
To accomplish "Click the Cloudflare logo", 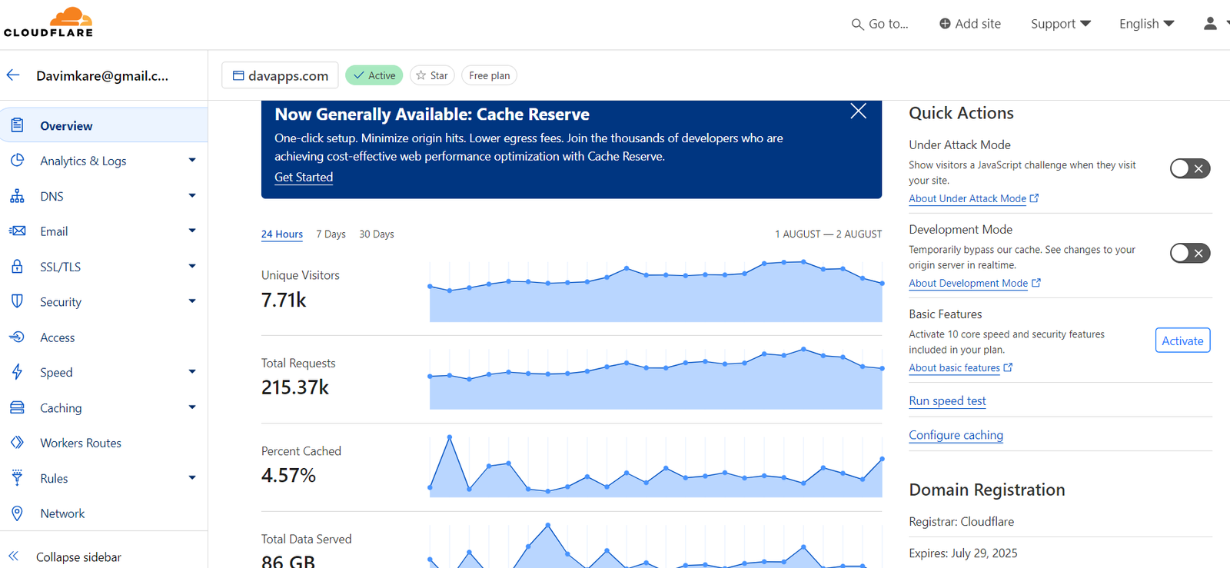I will pos(48,22).
